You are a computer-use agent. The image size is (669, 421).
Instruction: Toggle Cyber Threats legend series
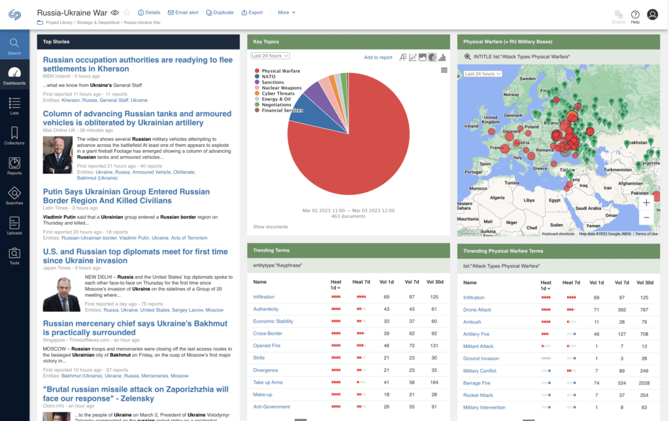275,93
